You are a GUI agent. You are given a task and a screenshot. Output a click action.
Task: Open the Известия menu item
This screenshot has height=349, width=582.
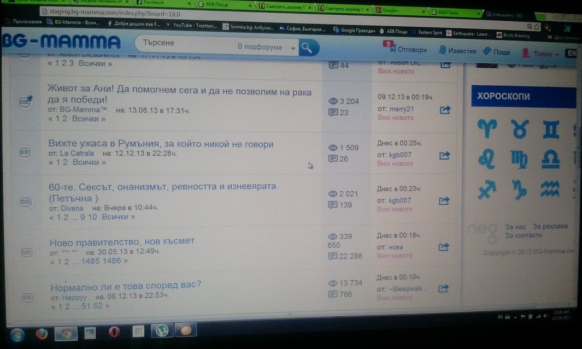click(x=457, y=51)
